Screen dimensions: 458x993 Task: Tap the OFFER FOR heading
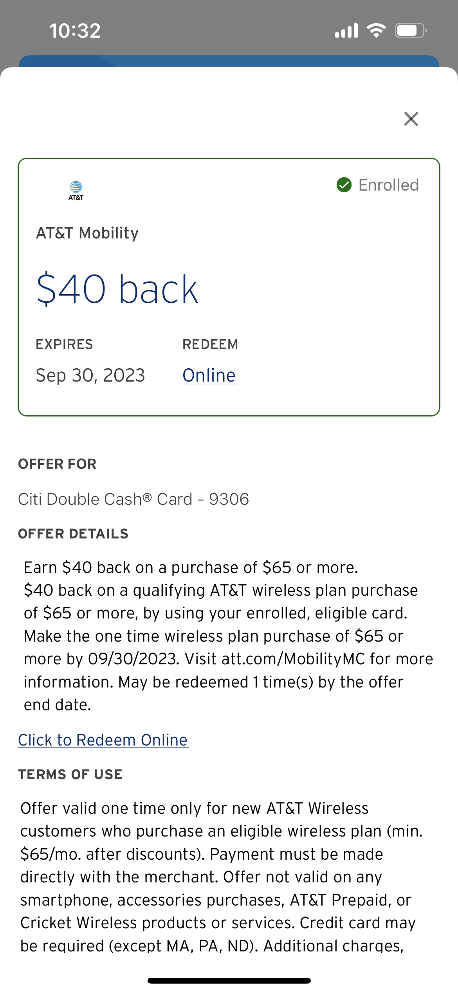click(x=57, y=464)
